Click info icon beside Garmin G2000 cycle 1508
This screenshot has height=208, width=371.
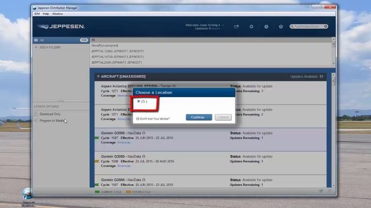tap(144, 157)
